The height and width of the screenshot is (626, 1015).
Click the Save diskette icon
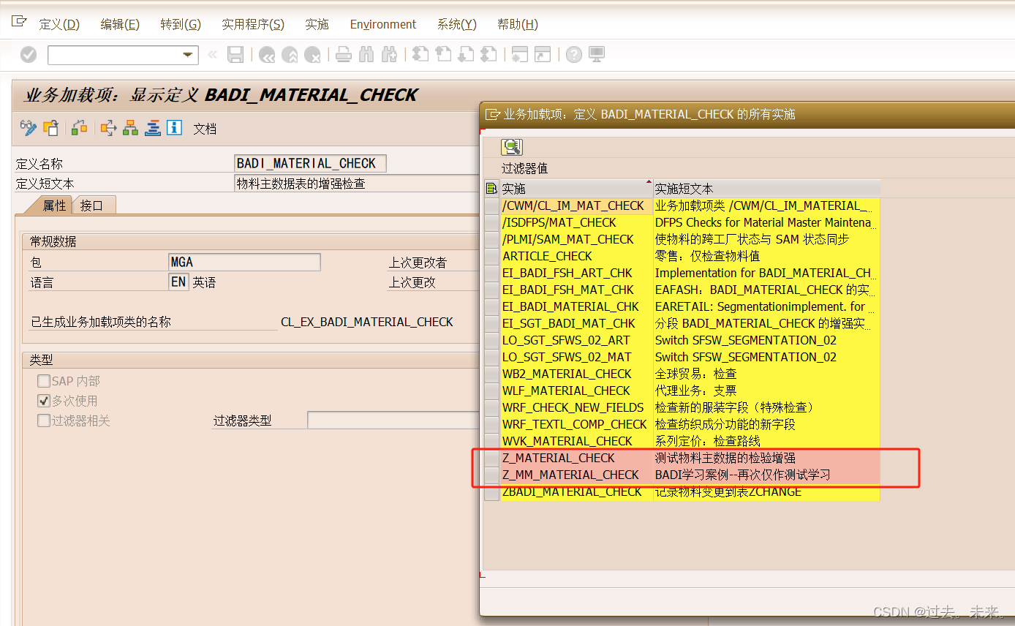point(235,55)
